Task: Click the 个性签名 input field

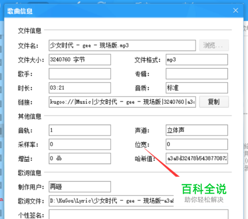Action: click(x=138, y=215)
